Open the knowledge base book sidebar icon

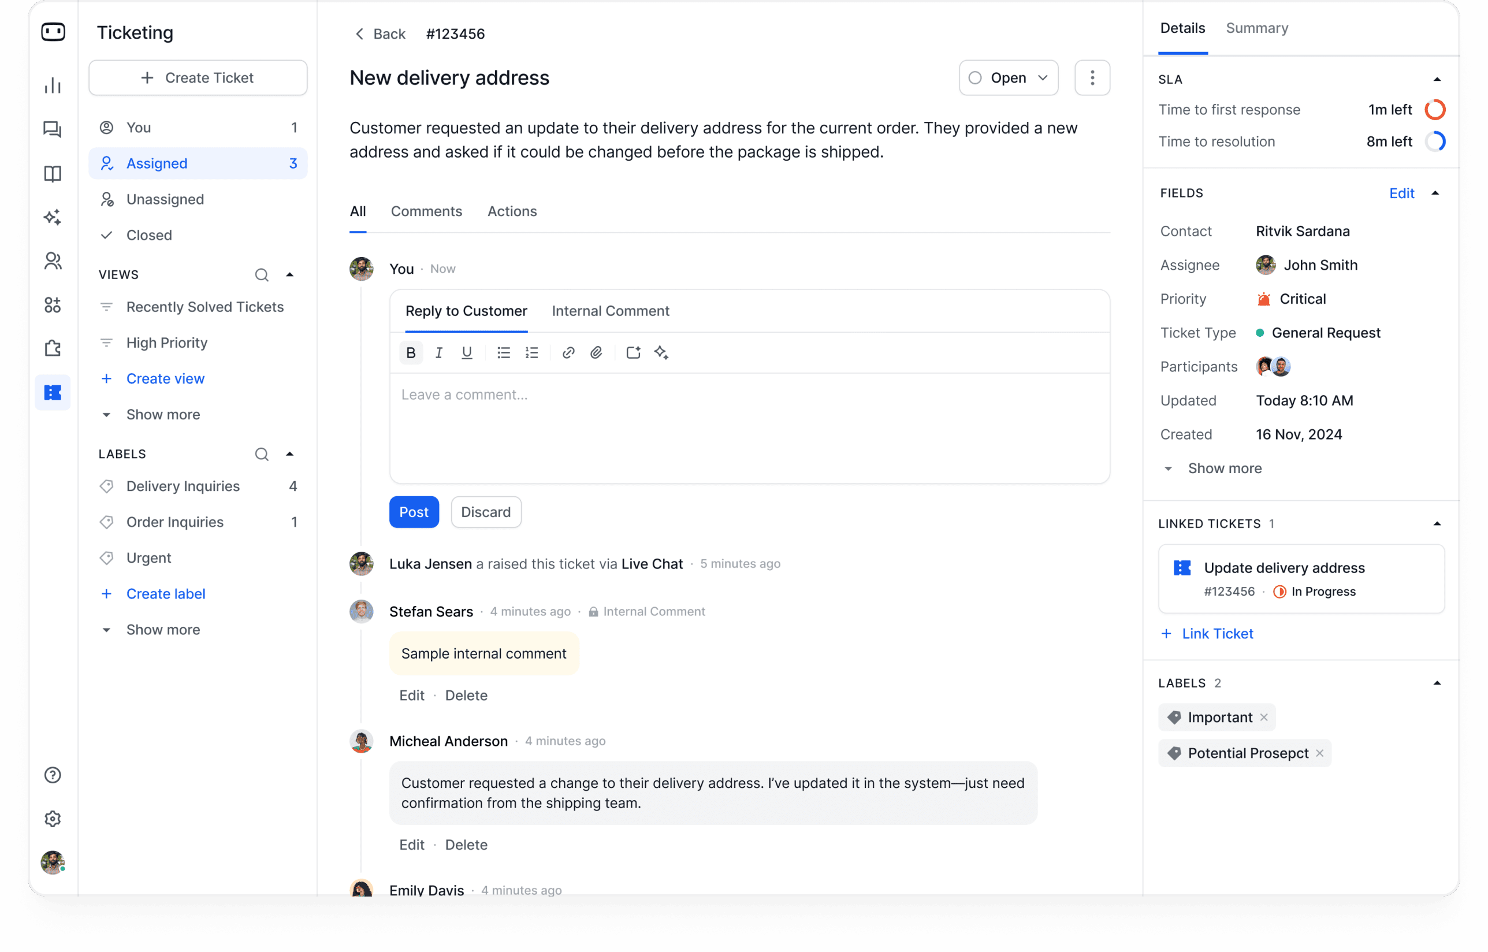53,174
